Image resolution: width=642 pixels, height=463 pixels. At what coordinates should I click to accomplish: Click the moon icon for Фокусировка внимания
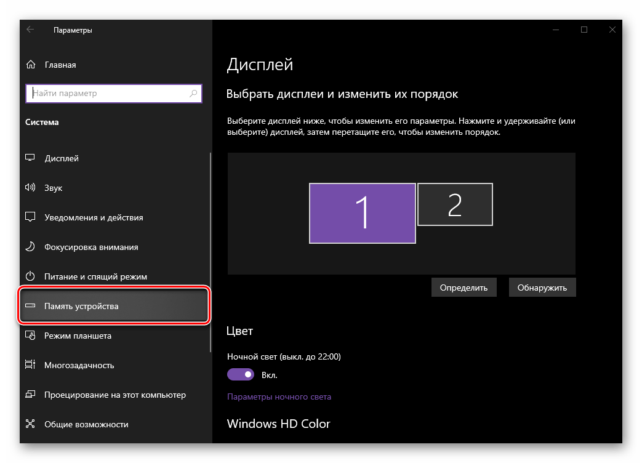(x=30, y=247)
